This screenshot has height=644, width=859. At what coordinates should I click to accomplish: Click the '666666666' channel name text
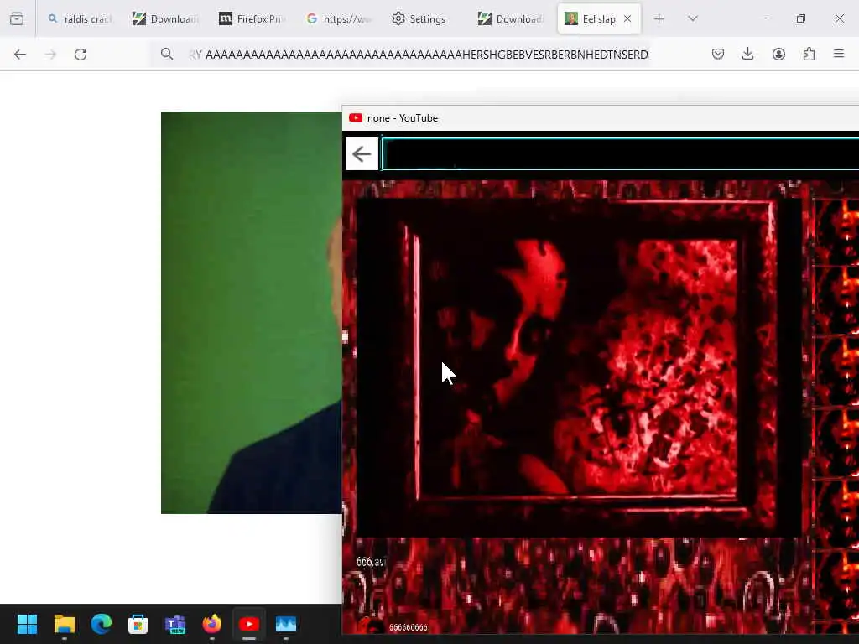(409, 627)
